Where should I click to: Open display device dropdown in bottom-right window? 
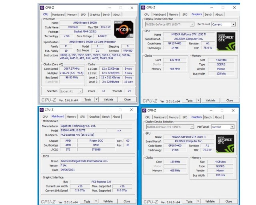click(x=170, y=127)
